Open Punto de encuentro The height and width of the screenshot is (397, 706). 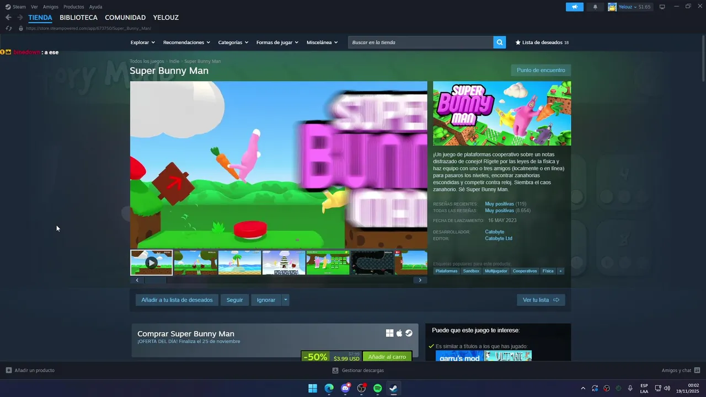pos(541,70)
